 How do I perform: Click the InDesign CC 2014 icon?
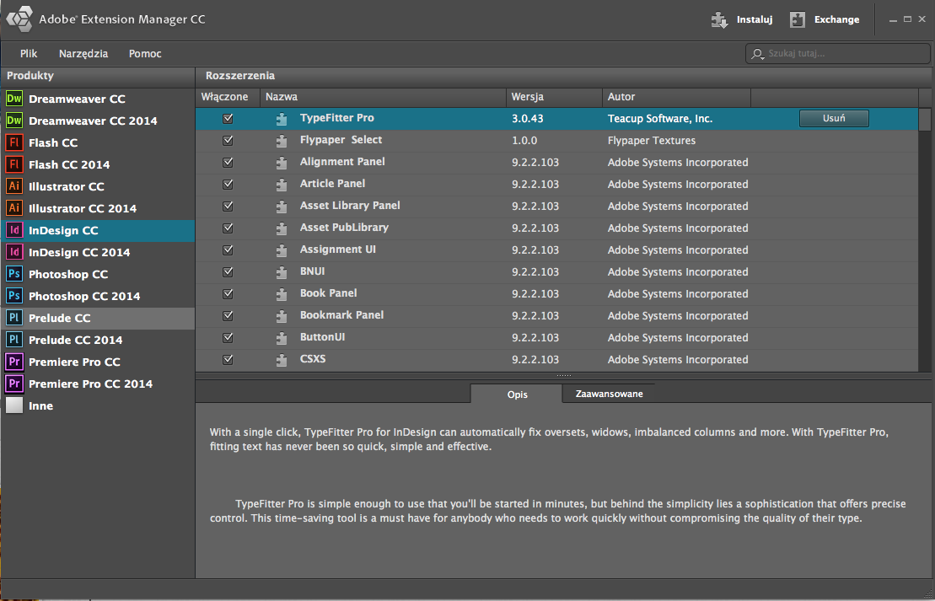tap(14, 252)
